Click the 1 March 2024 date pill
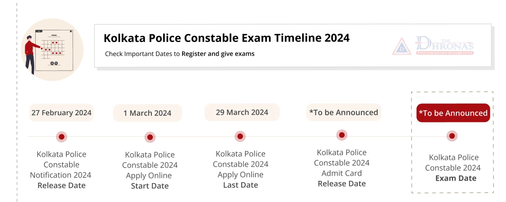The width and height of the screenshot is (506, 202). tap(147, 113)
